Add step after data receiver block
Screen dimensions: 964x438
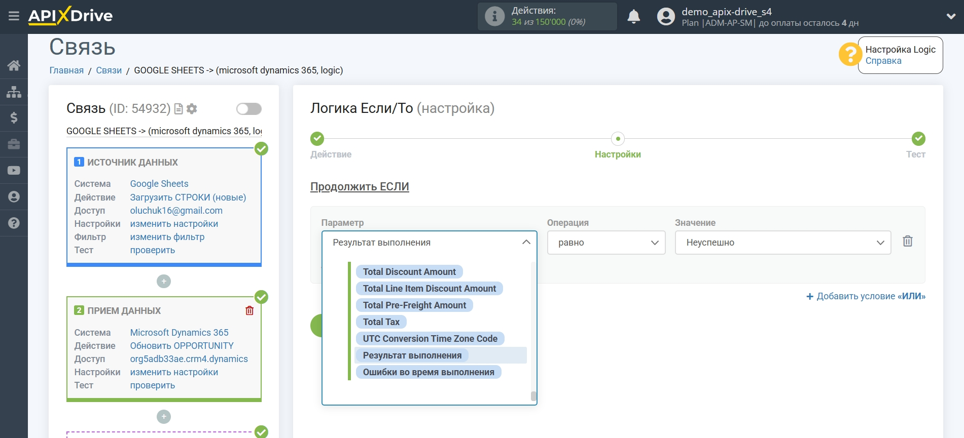pyautogui.click(x=164, y=417)
